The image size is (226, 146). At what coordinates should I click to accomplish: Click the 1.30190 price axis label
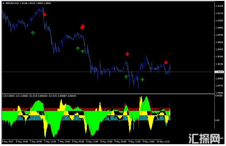pyautogui.click(x=219, y=64)
